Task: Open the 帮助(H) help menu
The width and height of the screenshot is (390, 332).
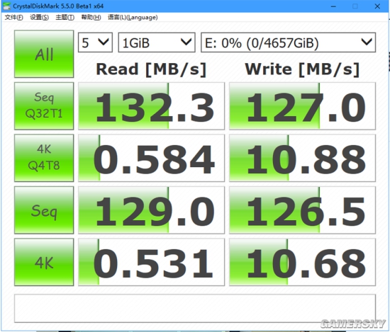Action: click(x=91, y=18)
